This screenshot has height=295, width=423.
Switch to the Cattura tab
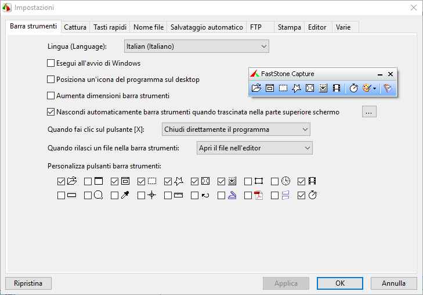pos(75,27)
